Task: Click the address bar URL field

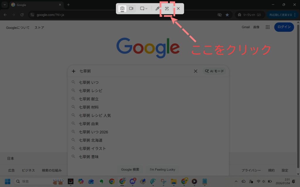Action: pyautogui.click(x=117, y=15)
